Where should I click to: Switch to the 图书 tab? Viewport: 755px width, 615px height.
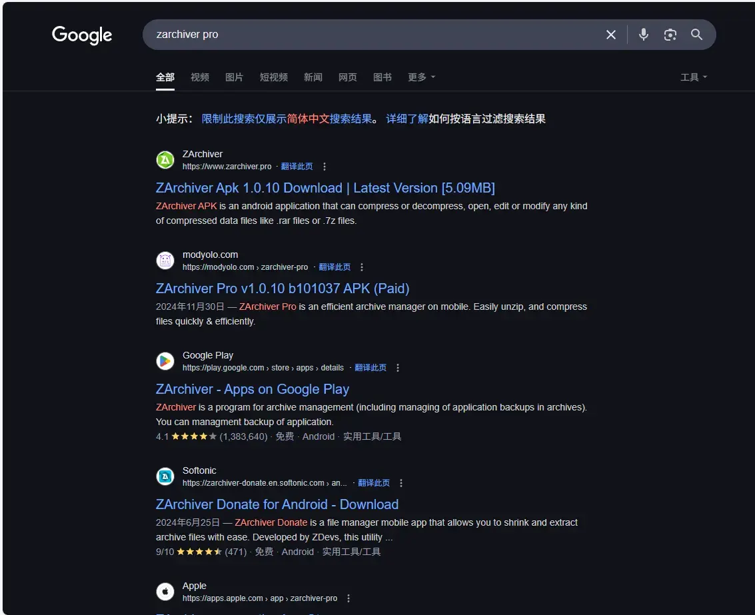382,77
